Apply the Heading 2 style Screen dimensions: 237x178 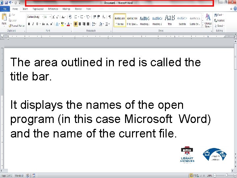pos(157,20)
